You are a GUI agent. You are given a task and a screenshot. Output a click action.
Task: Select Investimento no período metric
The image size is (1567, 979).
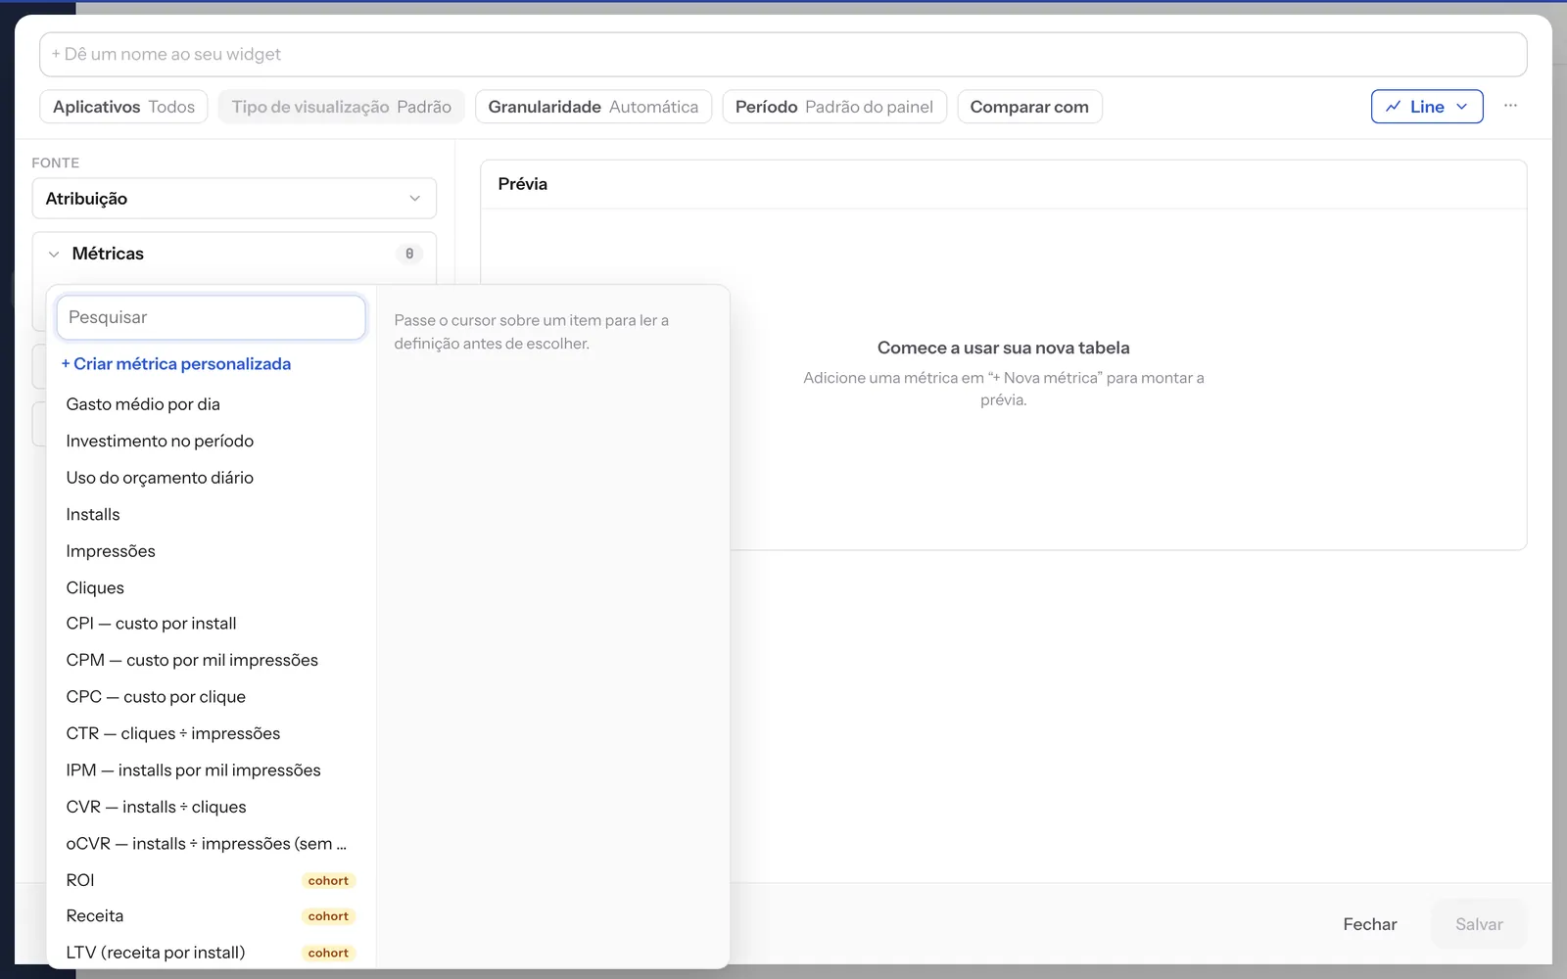coord(211,442)
